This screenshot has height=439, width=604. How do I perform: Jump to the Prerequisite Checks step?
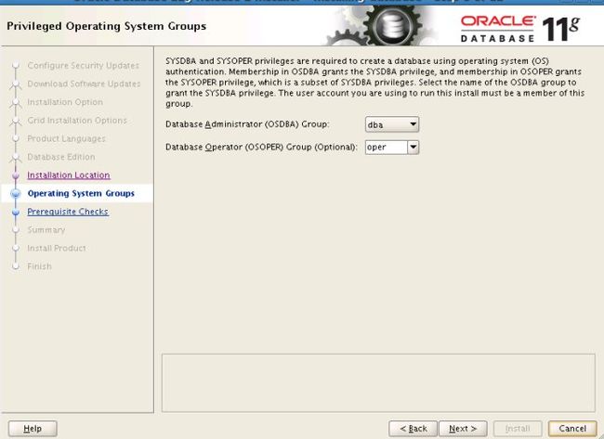(x=68, y=212)
